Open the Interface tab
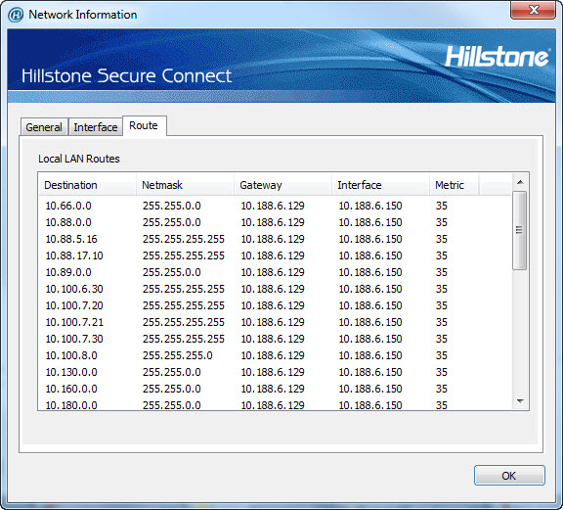This screenshot has width=563, height=510. point(96,127)
